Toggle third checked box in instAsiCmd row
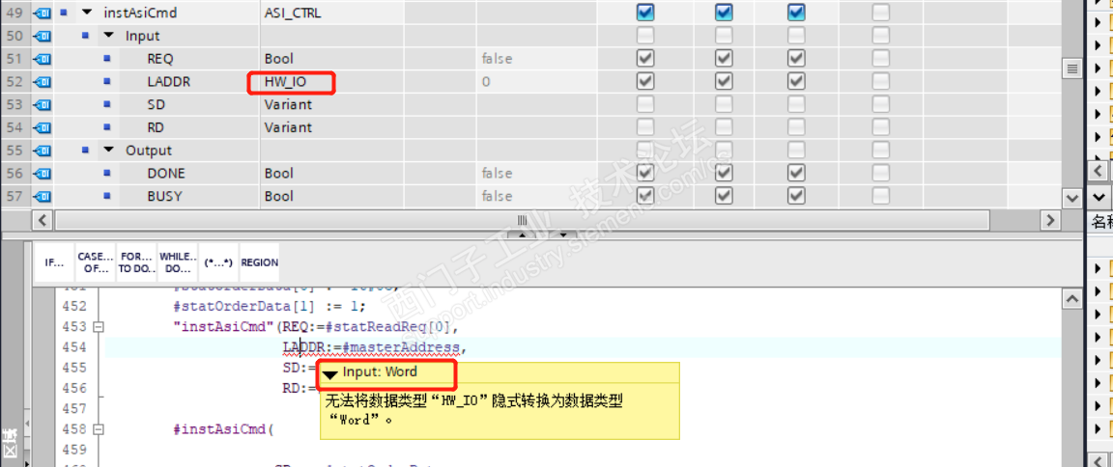The image size is (1113, 467). (x=796, y=12)
